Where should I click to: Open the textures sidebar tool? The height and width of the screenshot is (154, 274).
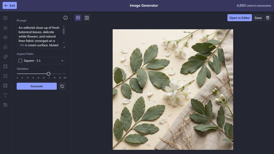point(5,86)
